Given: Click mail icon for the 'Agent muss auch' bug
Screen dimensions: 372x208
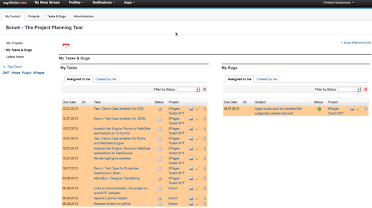Looking at the screenshot, I should [x=352, y=109].
